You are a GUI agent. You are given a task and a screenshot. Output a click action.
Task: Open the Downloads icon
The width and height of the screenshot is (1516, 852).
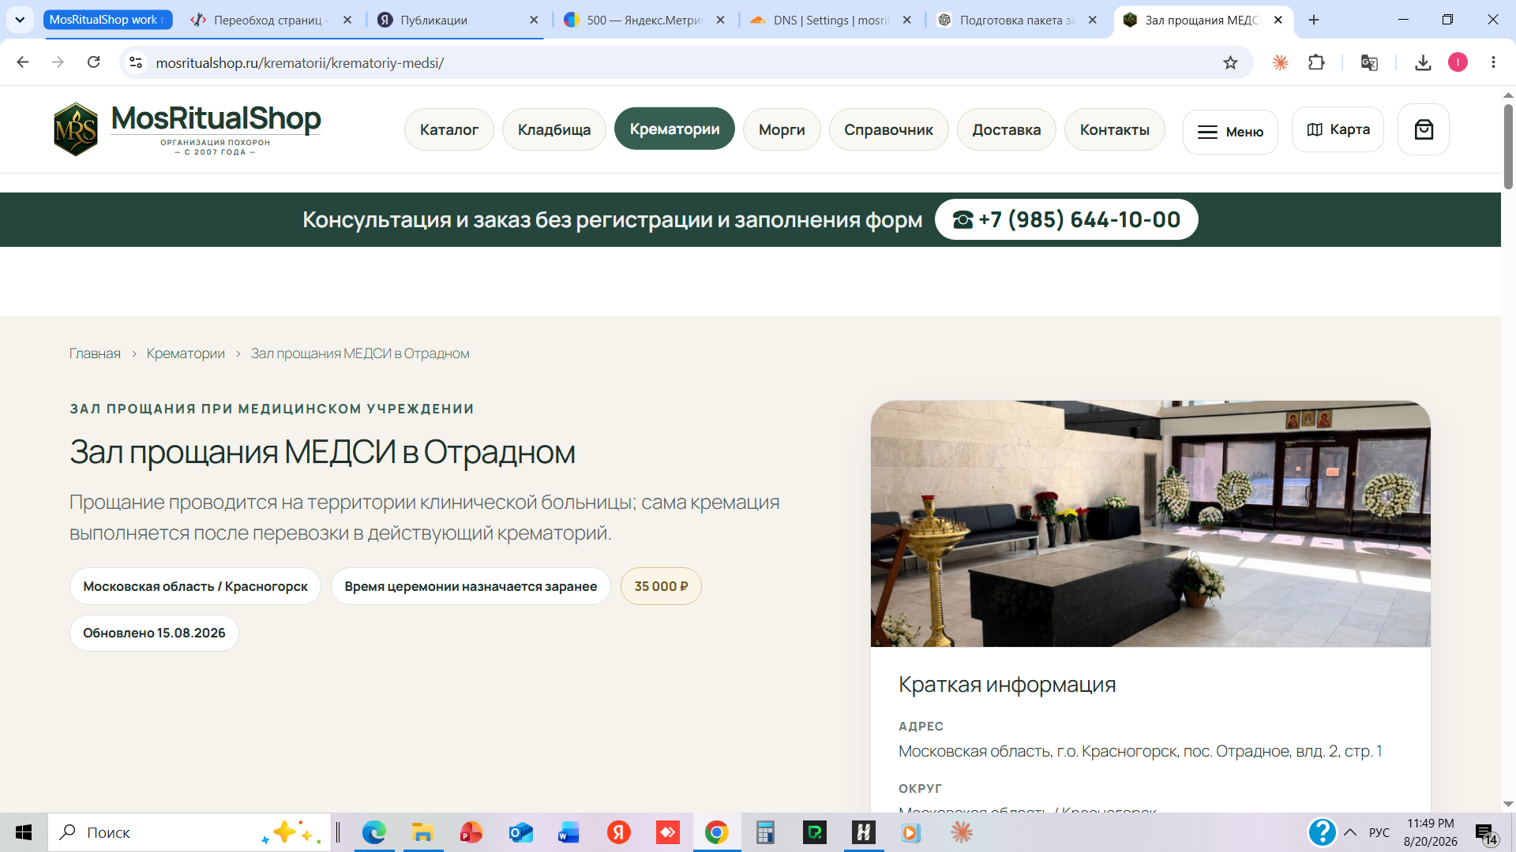[x=1423, y=62]
